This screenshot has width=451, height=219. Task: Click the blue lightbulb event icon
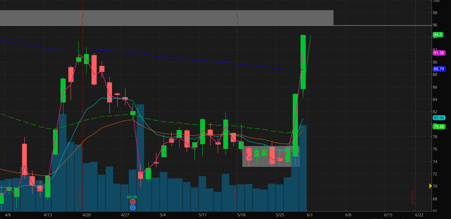132,207
